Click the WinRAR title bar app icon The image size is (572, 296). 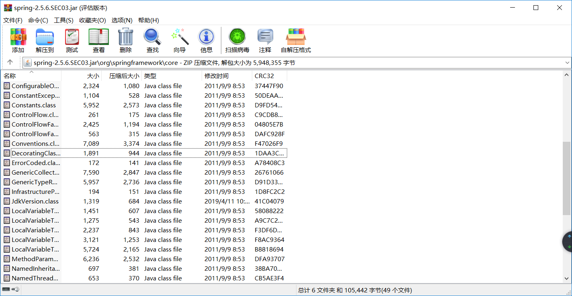[x=8, y=8]
